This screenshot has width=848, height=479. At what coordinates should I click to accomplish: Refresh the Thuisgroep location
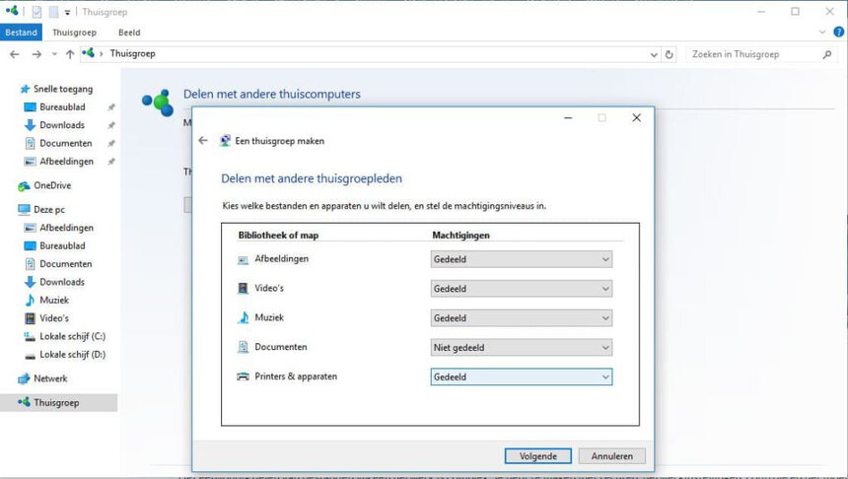(x=669, y=54)
